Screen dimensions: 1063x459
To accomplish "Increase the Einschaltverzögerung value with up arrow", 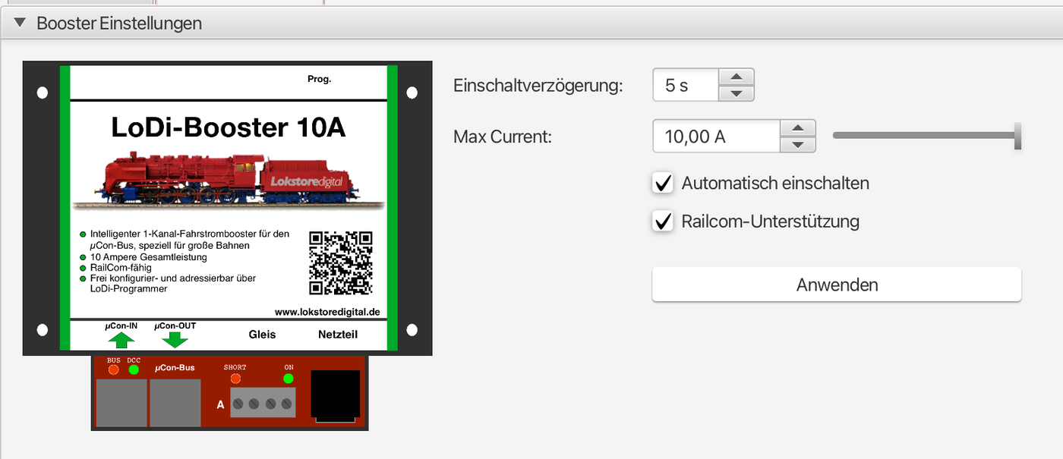I will pyautogui.click(x=736, y=77).
